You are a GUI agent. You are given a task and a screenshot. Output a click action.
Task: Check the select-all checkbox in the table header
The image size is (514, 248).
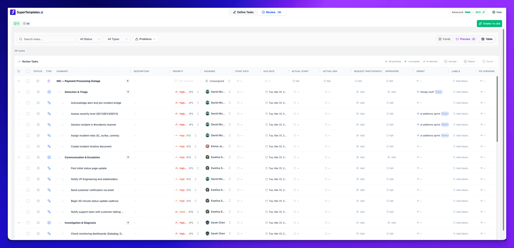(x=28, y=71)
